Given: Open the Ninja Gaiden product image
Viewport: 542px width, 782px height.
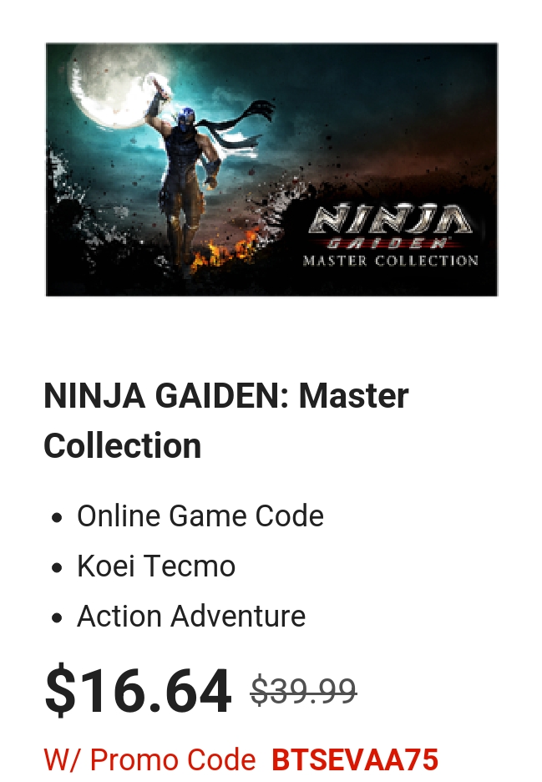Looking at the screenshot, I should pyautogui.click(x=271, y=170).
